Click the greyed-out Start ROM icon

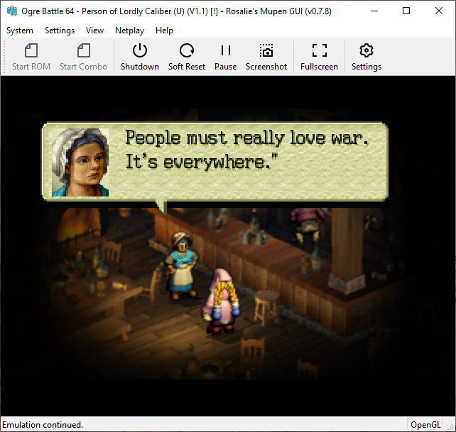(x=31, y=50)
